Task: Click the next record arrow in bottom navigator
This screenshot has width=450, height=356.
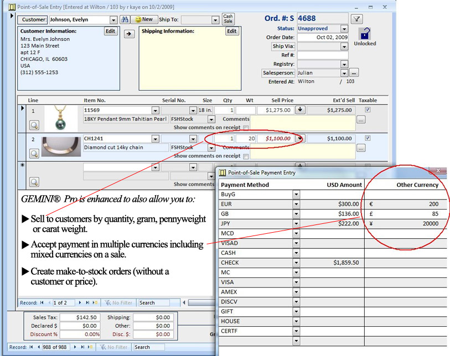Action: (75, 347)
